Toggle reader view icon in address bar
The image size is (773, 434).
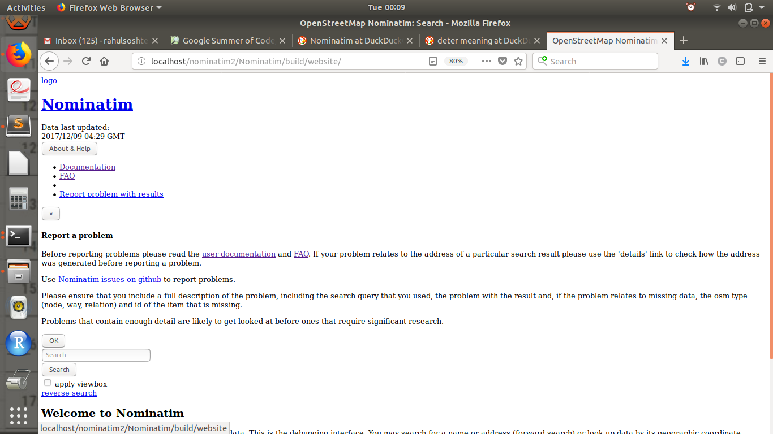coord(433,61)
